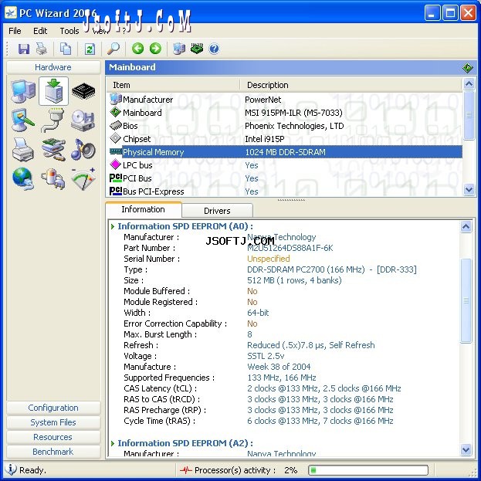This screenshot has height=481, width=481.
Task: Open the Benchmark category panel
Action: (53, 452)
